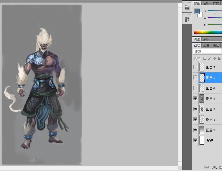Screen dimensions: 222x171
Task: Click the 背景 layer white thumbnail
Action: point(202,140)
